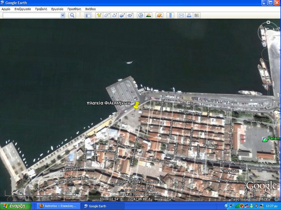
Task: Expand the search box dropdown arrow
Action: click(63, 15)
